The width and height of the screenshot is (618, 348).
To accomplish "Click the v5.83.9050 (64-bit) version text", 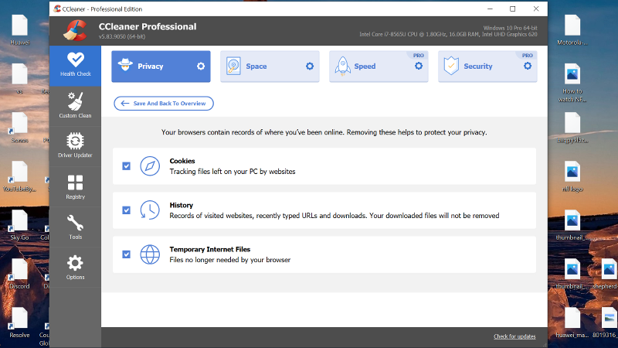I will click(x=122, y=36).
